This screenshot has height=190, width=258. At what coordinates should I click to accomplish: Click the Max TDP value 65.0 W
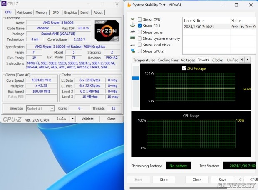pyautogui.click(x=84, y=28)
